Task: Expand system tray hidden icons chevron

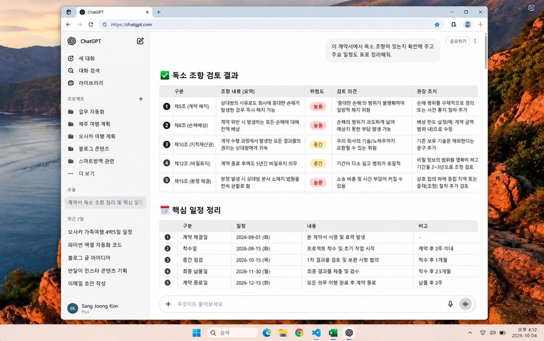Action: click(470, 333)
